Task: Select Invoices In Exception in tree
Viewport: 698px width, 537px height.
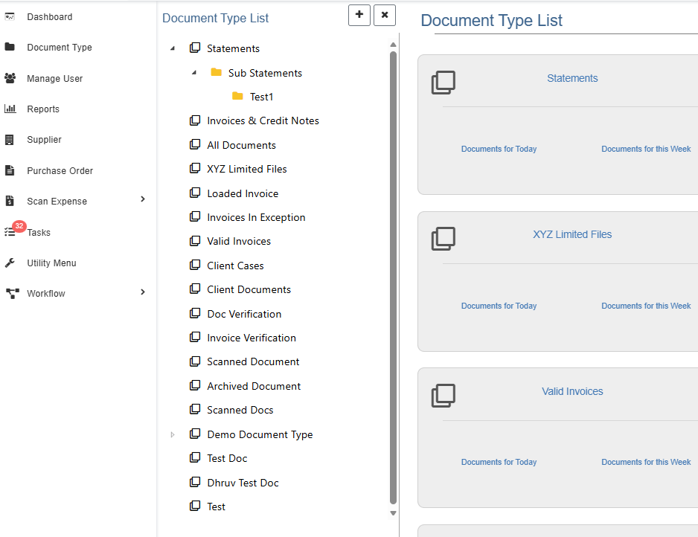Action: pyautogui.click(x=256, y=217)
